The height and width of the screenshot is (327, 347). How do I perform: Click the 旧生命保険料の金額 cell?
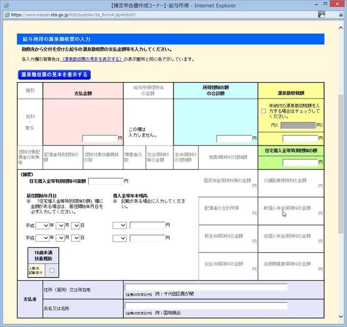228,266
